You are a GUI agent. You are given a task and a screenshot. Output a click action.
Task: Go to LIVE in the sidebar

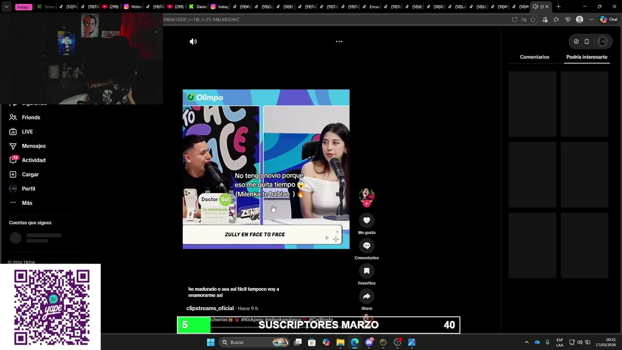(27, 132)
